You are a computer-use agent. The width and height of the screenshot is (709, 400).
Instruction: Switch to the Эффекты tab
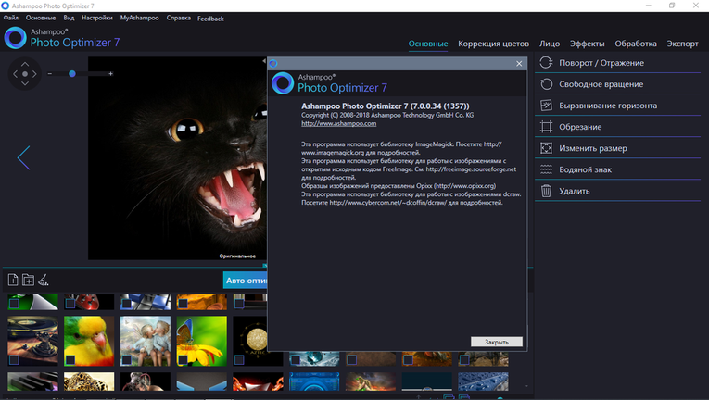click(587, 44)
